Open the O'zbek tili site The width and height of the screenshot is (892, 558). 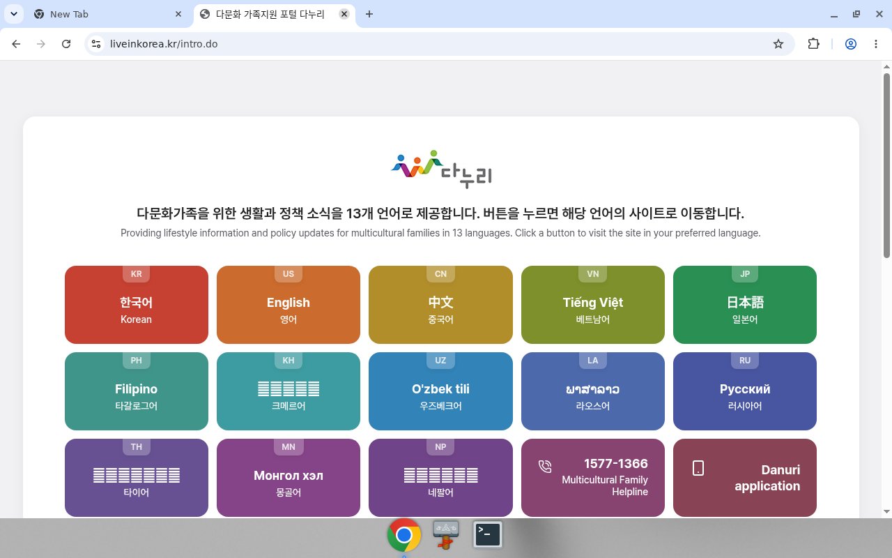coord(440,391)
